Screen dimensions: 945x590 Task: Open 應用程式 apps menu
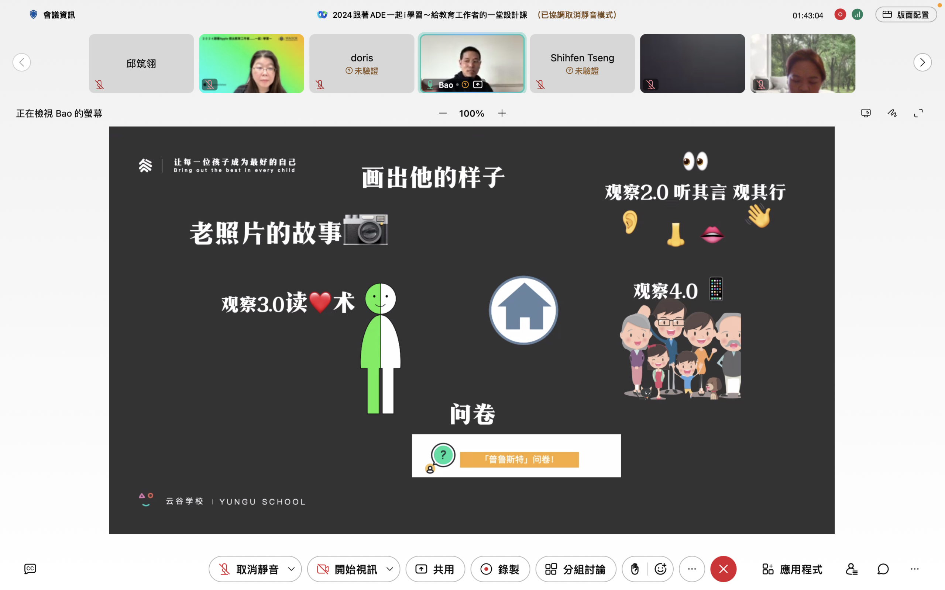[792, 569]
